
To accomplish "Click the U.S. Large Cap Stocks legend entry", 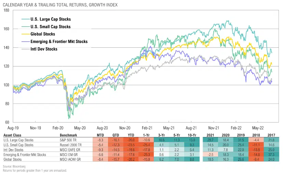I will click(50, 19).
